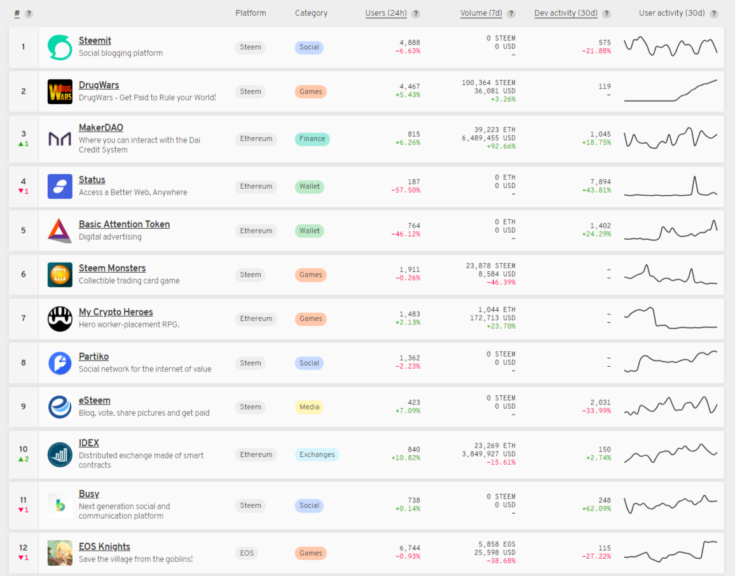Screen dimensions: 735x576
Task: Click the Steem platform tag in Steemit row
Action: pyautogui.click(x=251, y=47)
